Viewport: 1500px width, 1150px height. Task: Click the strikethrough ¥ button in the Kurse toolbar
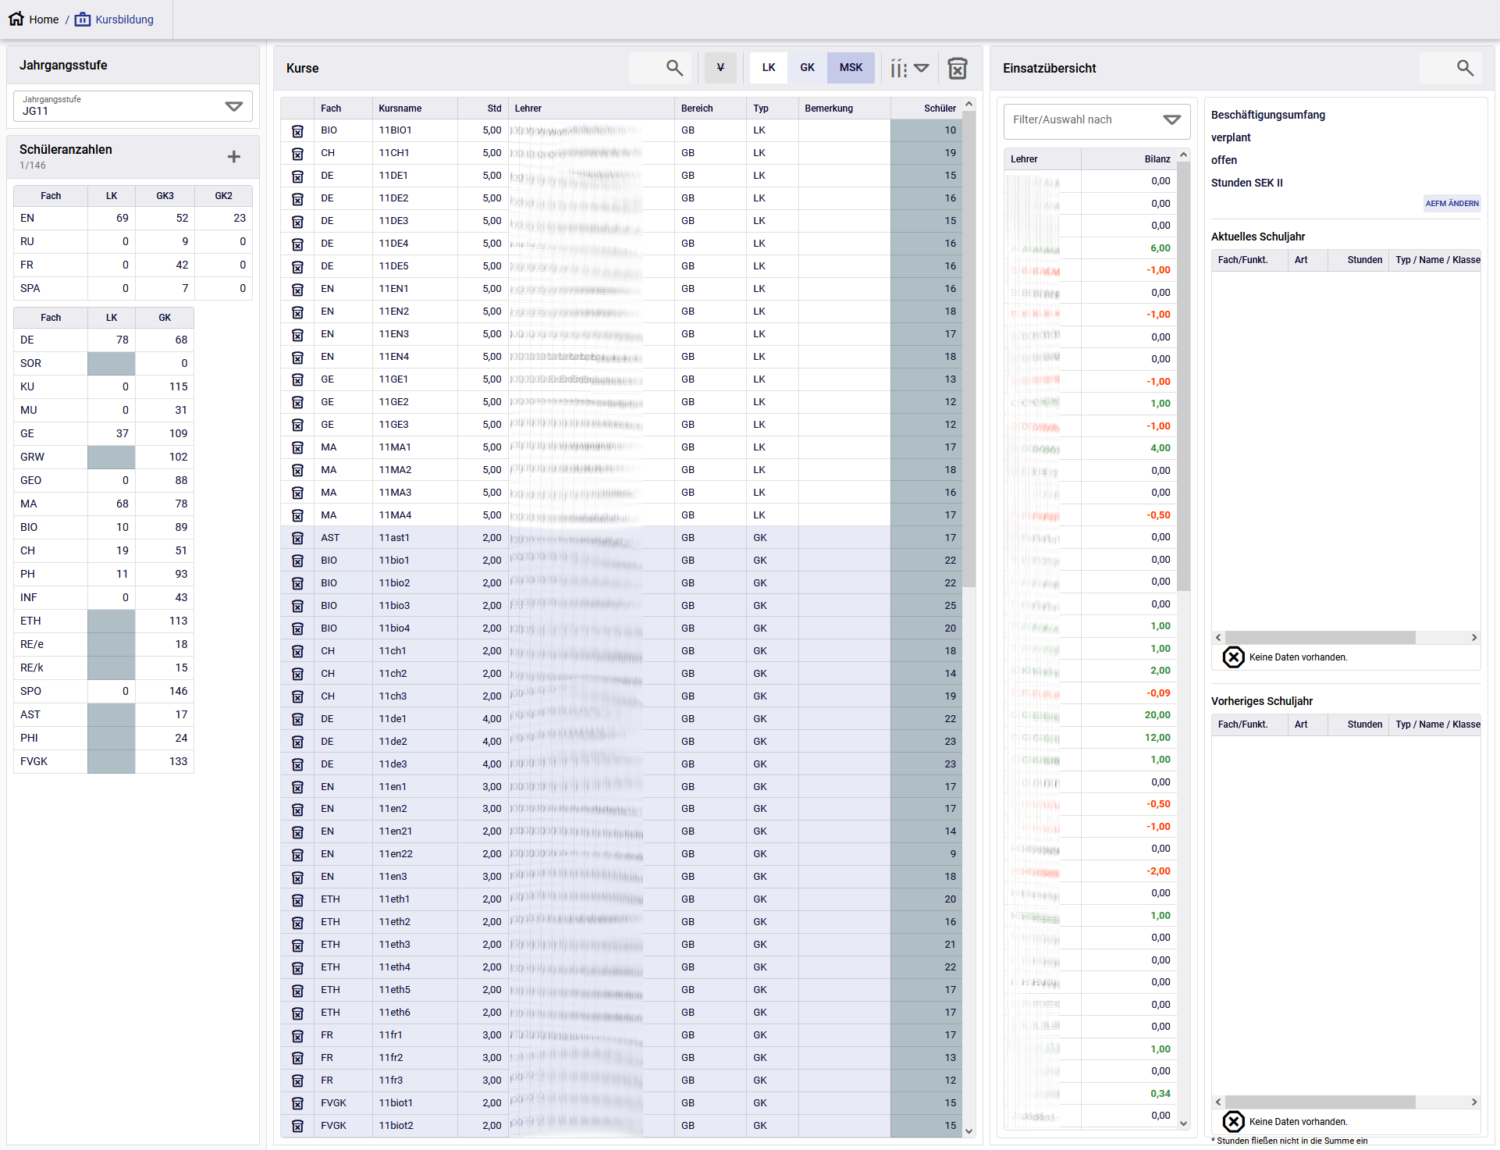[720, 68]
